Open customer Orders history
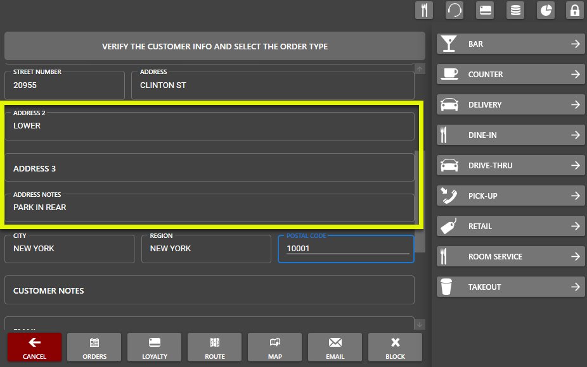This screenshot has width=587, height=367. click(x=94, y=347)
